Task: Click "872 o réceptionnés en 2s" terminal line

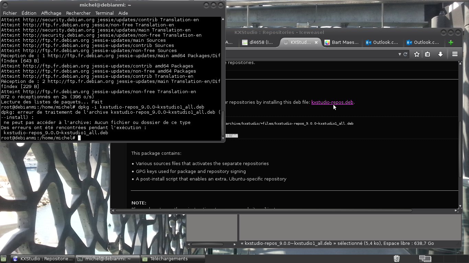Action: pyautogui.click(x=48, y=97)
